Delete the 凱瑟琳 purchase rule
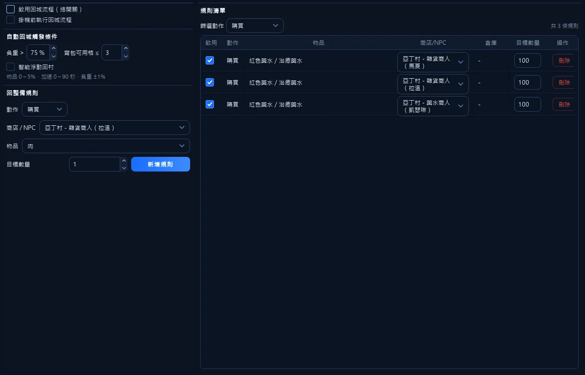The height and width of the screenshot is (375, 585). (x=564, y=104)
